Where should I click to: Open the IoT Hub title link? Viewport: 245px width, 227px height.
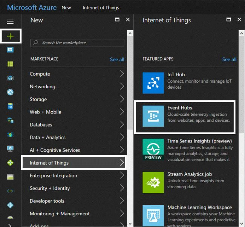coord(176,75)
